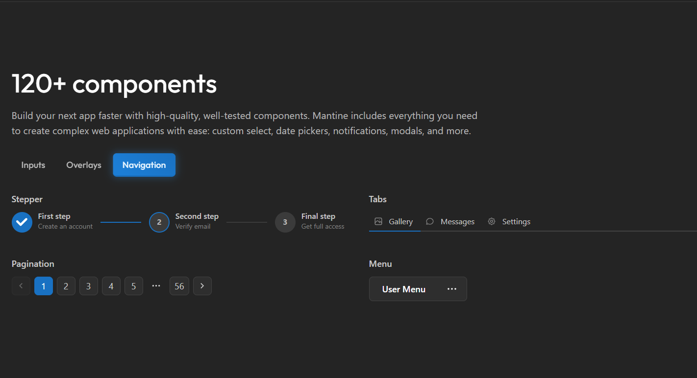Switch to the Overlays tab

point(84,165)
